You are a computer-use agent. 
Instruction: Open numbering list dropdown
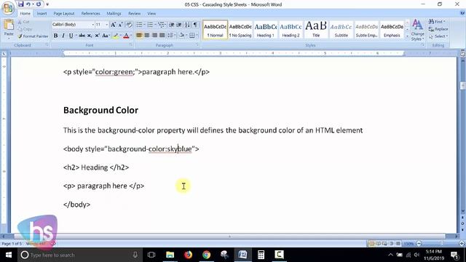tap(155, 25)
